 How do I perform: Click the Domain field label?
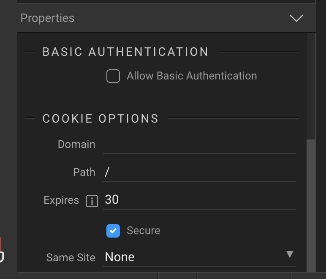(x=76, y=145)
